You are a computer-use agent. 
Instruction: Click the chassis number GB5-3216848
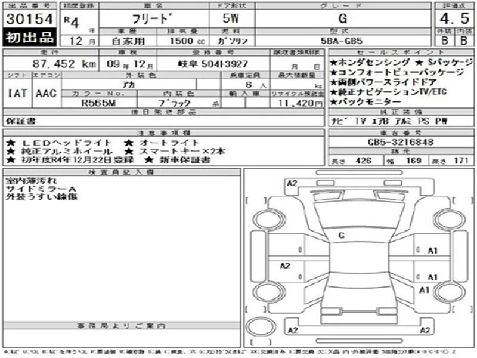400,143
